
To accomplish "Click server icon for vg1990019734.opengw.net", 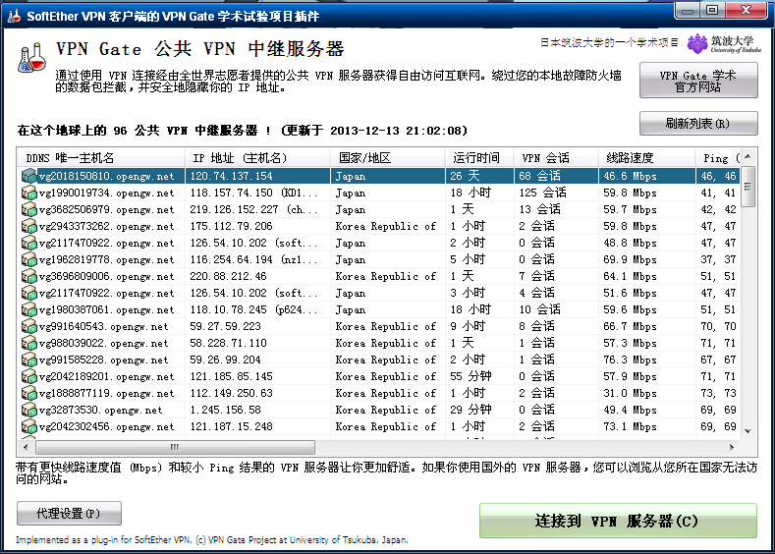I will click(x=29, y=193).
